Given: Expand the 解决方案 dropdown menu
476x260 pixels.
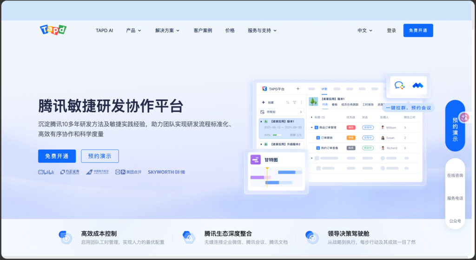Looking at the screenshot, I should click(x=167, y=30).
